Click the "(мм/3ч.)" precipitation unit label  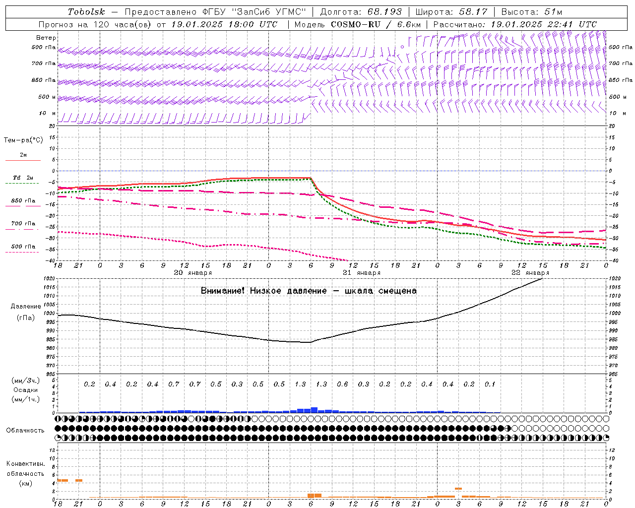(25, 381)
